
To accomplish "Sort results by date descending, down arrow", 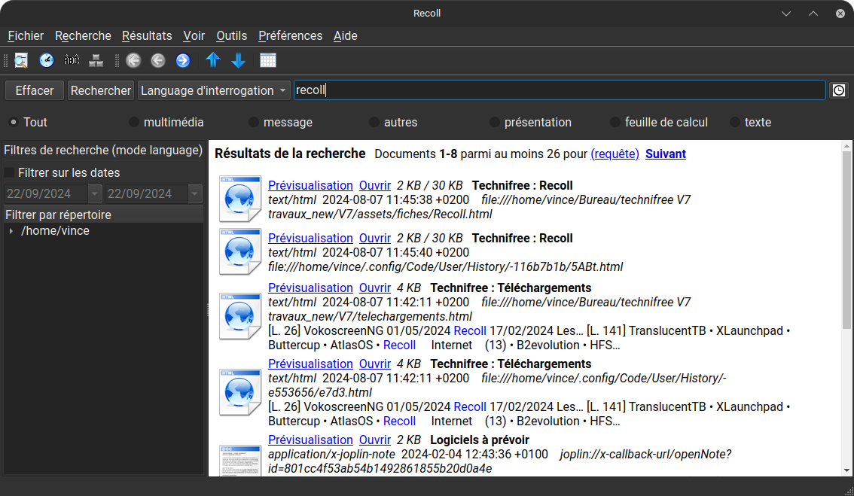I will click(x=238, y=60).
